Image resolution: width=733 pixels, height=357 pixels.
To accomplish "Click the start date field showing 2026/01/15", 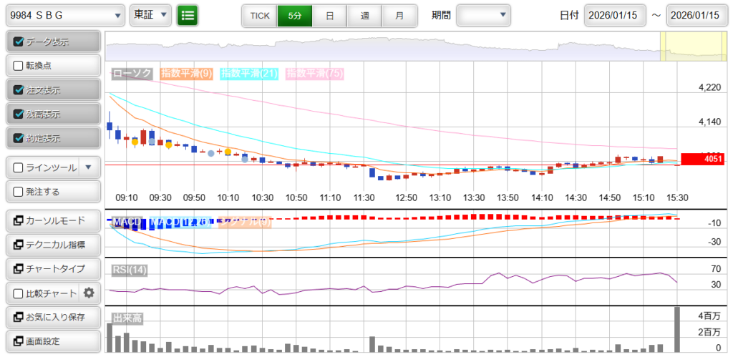I will (x=614, y=15).
